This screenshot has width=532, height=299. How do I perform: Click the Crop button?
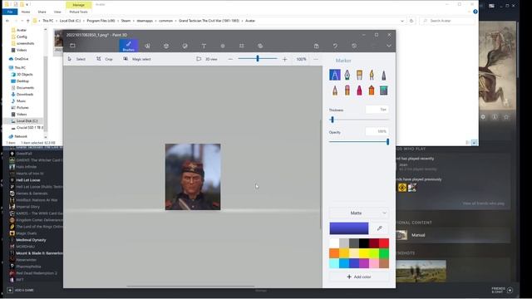coord(105,59)
